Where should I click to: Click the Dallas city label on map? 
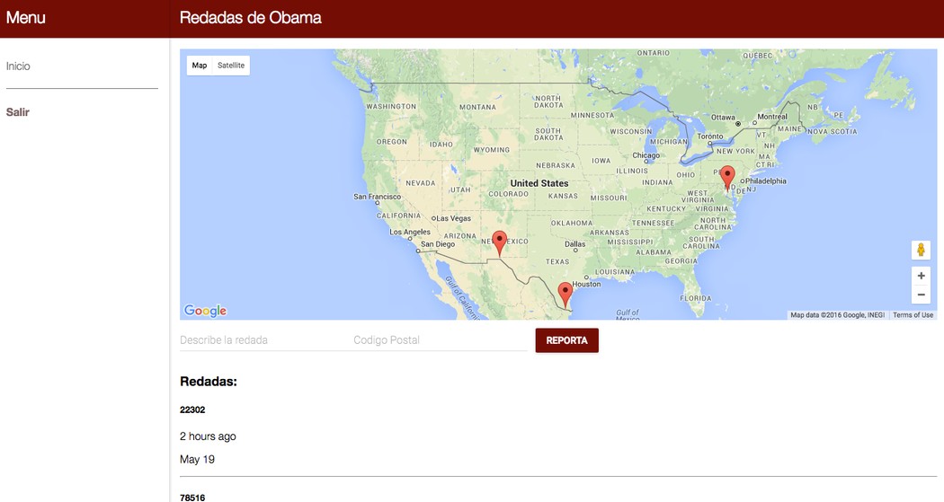pos(575,244)
